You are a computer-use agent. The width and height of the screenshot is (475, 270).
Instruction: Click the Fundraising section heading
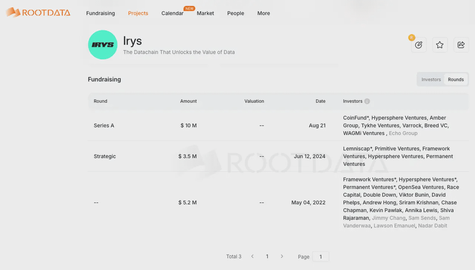(x=104, y=79)
